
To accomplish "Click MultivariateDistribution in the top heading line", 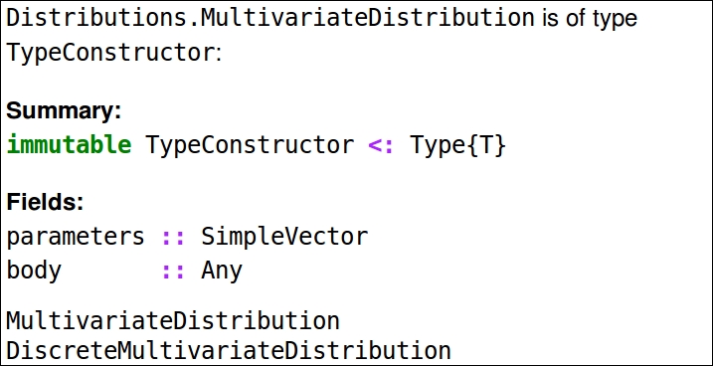I will coord(367,19).
